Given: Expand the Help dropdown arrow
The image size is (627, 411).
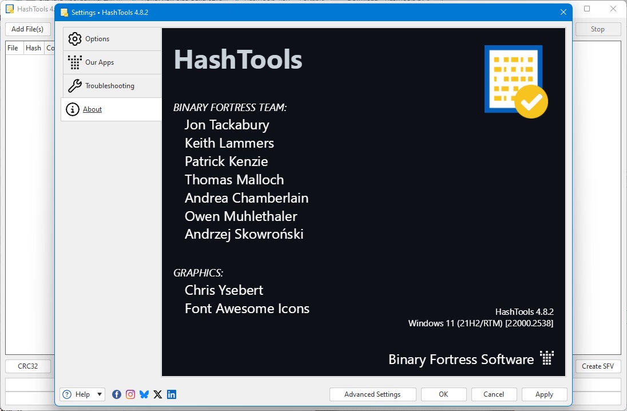Looking at the screenshot, I should (100, 394).
